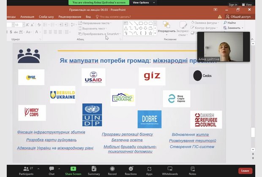The width and height of the screenshot is (262, 177).
Task: Leave the Zoom meeting
Action: click(245, 171)
